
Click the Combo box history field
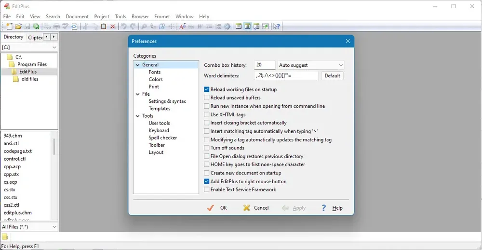pos(265,65)
